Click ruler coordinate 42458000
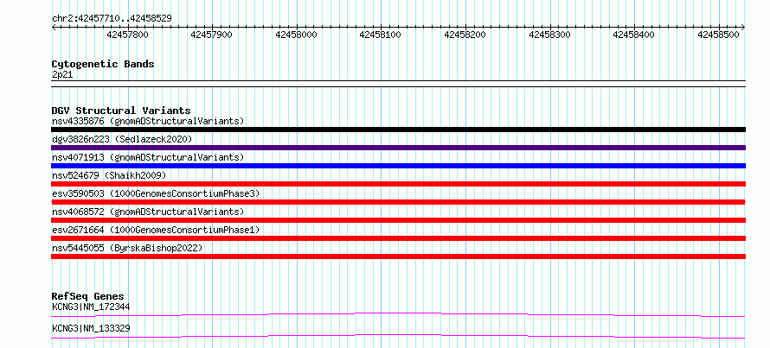The width and height of the screenshot is (770, 348). (296, 35)
